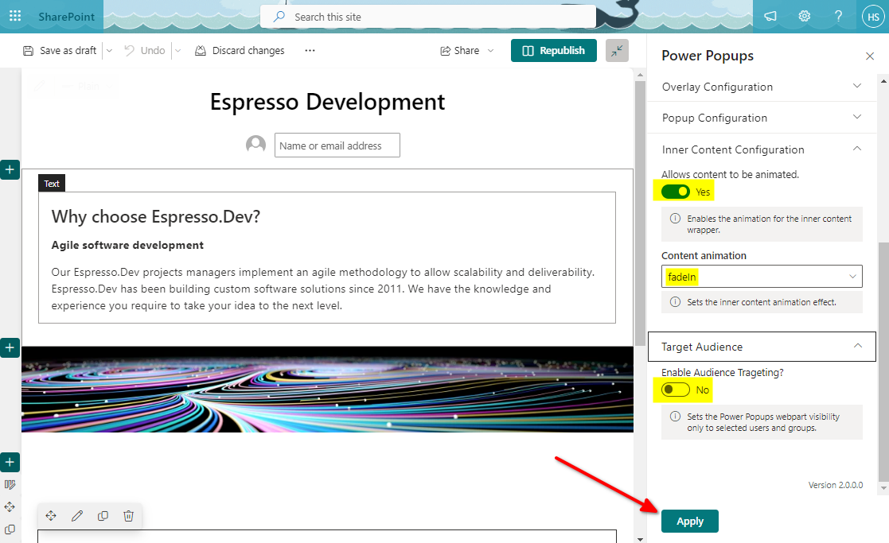Click the Apply button
Image resolution: width=889 pixels, height=543 pixels.
click(x=689, y=522)
